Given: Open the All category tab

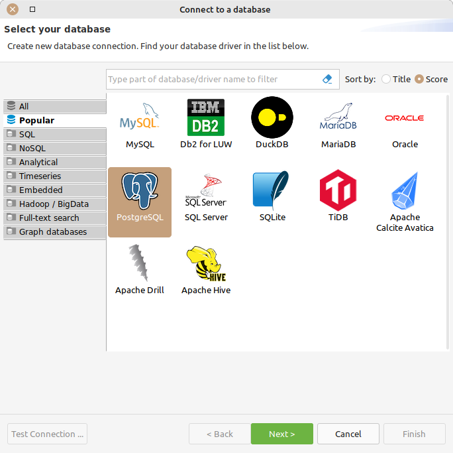Looking at the screenshot, I should [54, 106].
